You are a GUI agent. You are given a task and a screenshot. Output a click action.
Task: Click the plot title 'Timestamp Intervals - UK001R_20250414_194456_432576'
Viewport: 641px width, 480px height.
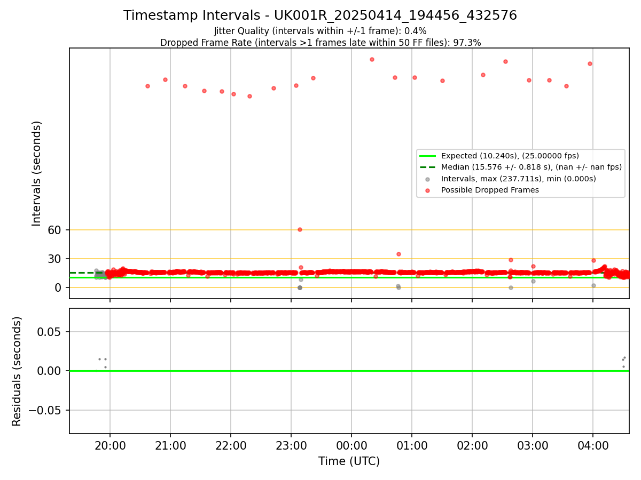[320, 15]
